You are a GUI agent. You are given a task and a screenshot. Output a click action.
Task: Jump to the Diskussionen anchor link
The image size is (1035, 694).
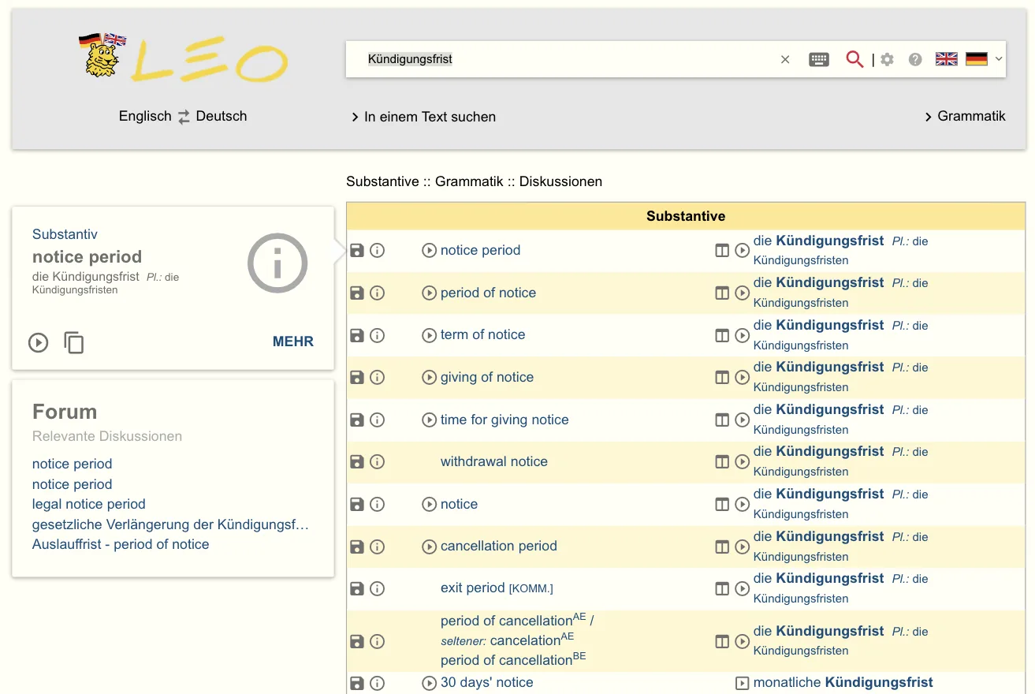(560, 181)
